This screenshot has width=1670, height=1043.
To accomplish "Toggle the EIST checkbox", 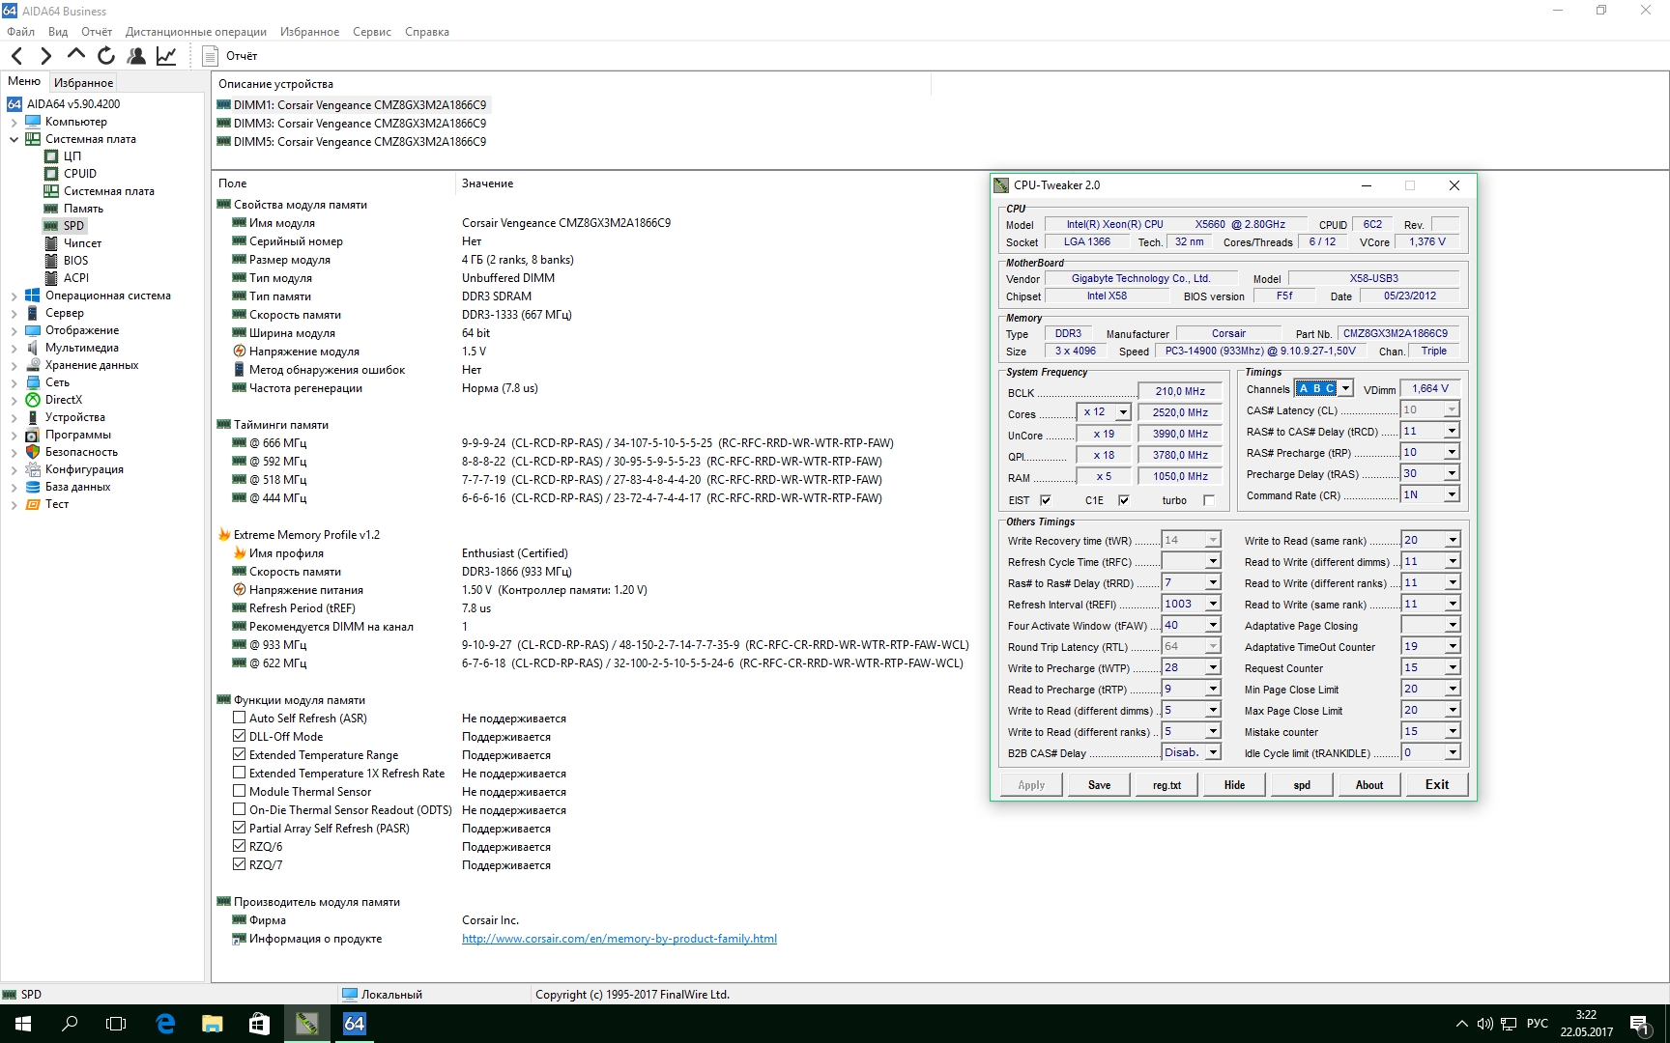I will pyautogui.click(x=1045, y=500).
